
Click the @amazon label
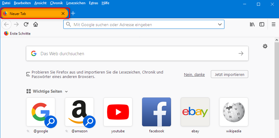[x=79, y=131]
